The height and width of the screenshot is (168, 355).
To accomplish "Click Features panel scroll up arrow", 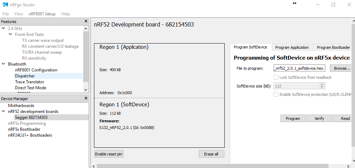I will pos(86,29).
